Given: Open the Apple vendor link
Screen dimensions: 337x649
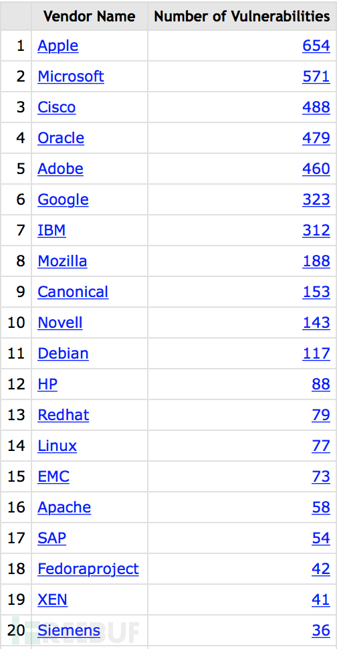Looking at the screenshot, I should pyautogui.click(x=58, y=46).
